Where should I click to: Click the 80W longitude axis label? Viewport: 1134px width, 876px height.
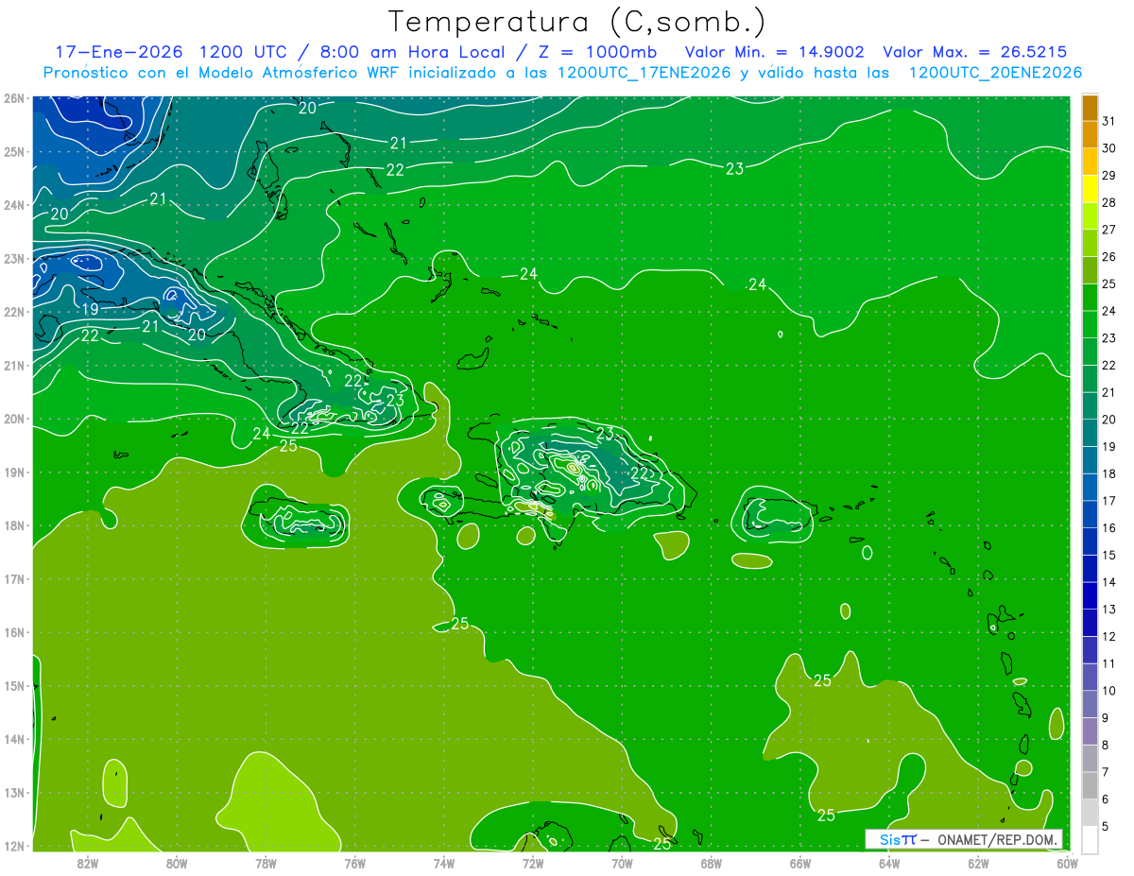tap(177, 863)
